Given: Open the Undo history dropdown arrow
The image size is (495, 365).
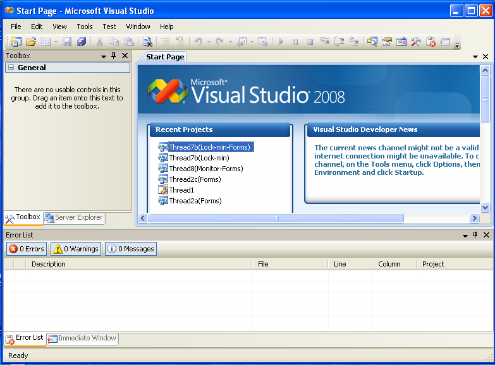Looking at the screenshot, I should [209, 42].
